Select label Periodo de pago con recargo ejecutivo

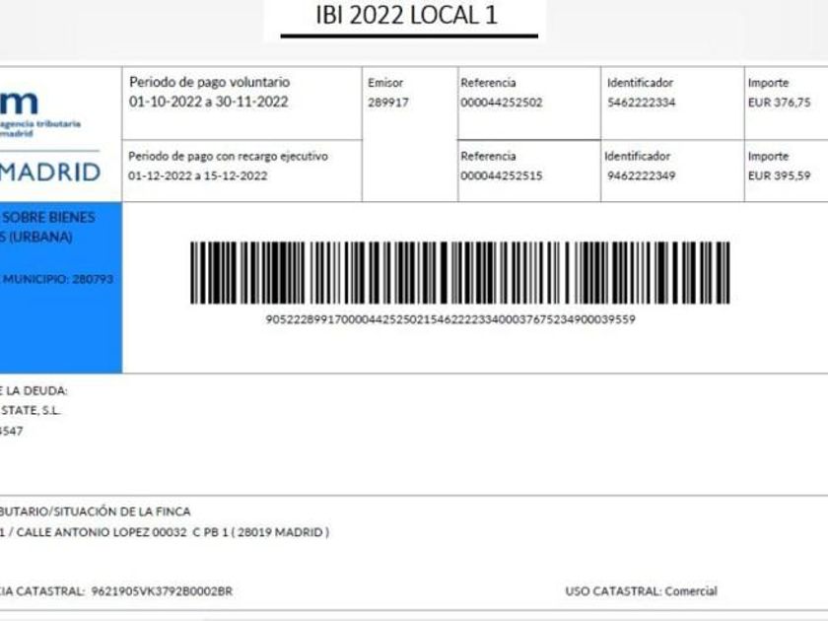(x=228, y=157)
